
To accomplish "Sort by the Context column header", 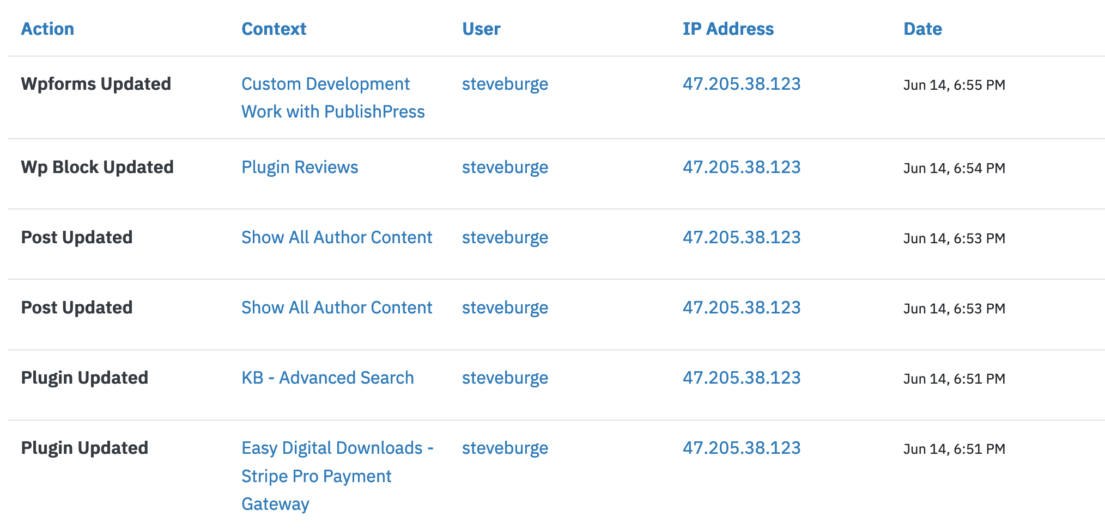I will [x=274, y=29].
